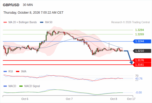Click the Oct 7 date axis label

69,99
